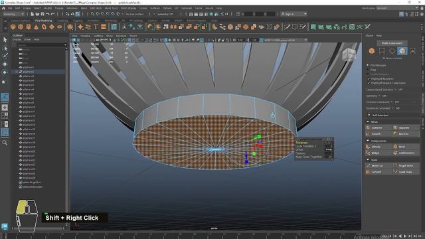The height and width of the screenshot is (239, 425).
Task: Toggle Highlight Backfaces checkbox
Action: coord(369,78)
